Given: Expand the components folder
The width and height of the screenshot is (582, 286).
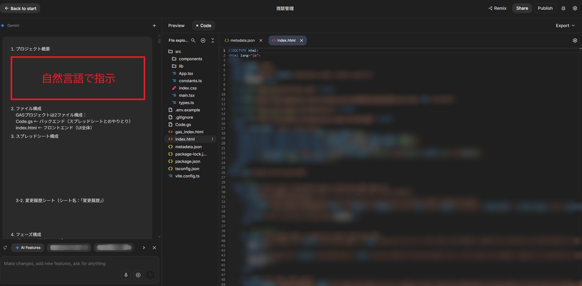Looking at the screenshot, I should click(190, 59).
